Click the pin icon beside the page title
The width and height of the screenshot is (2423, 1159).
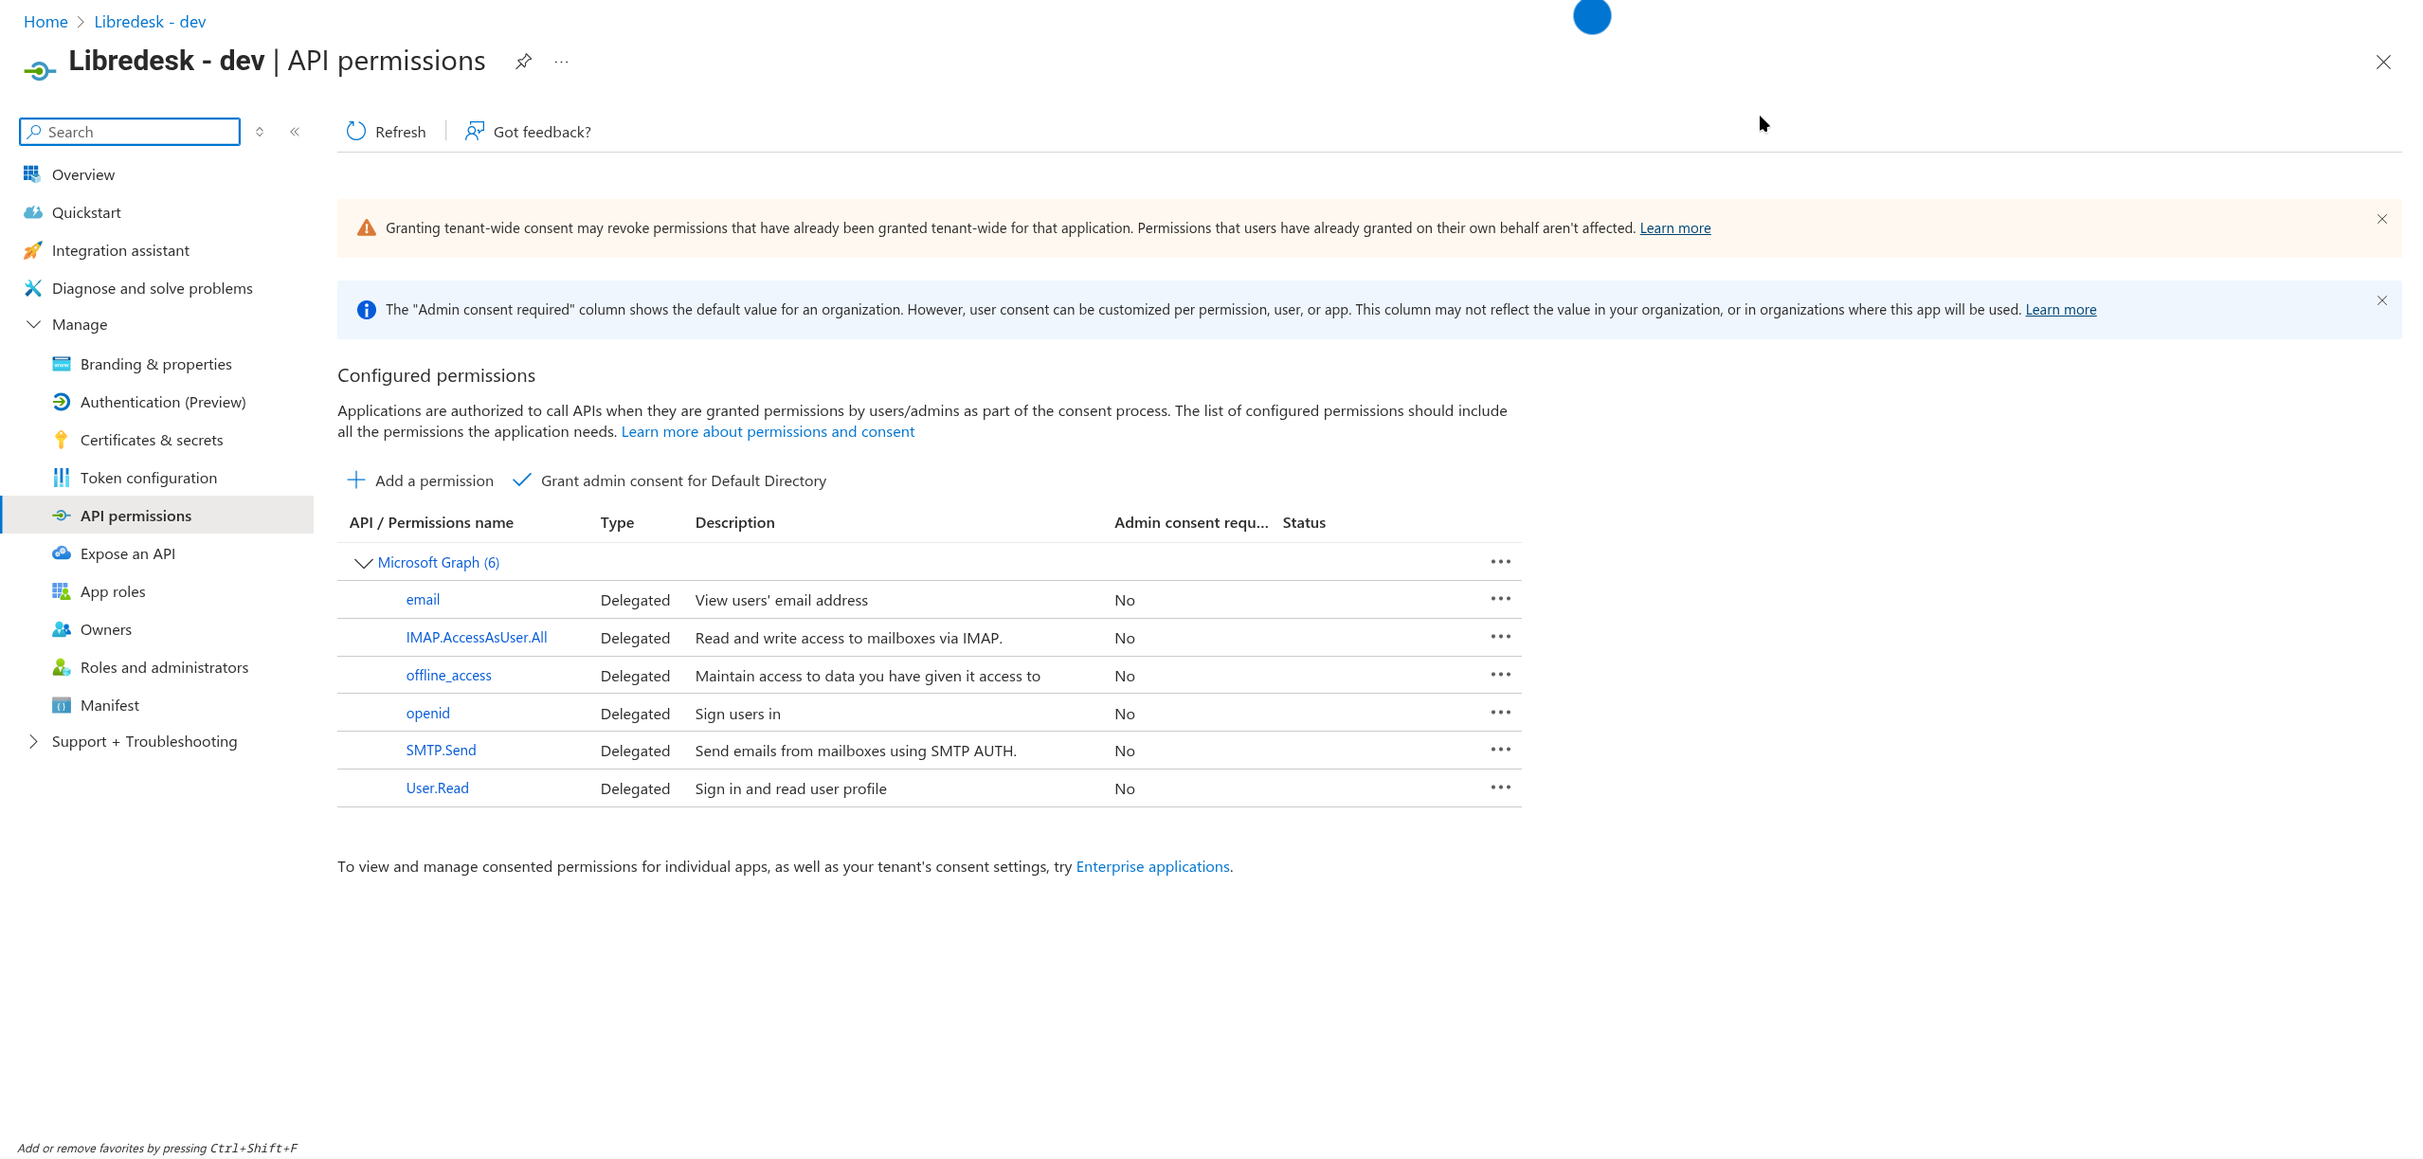(x=523, y=62)
